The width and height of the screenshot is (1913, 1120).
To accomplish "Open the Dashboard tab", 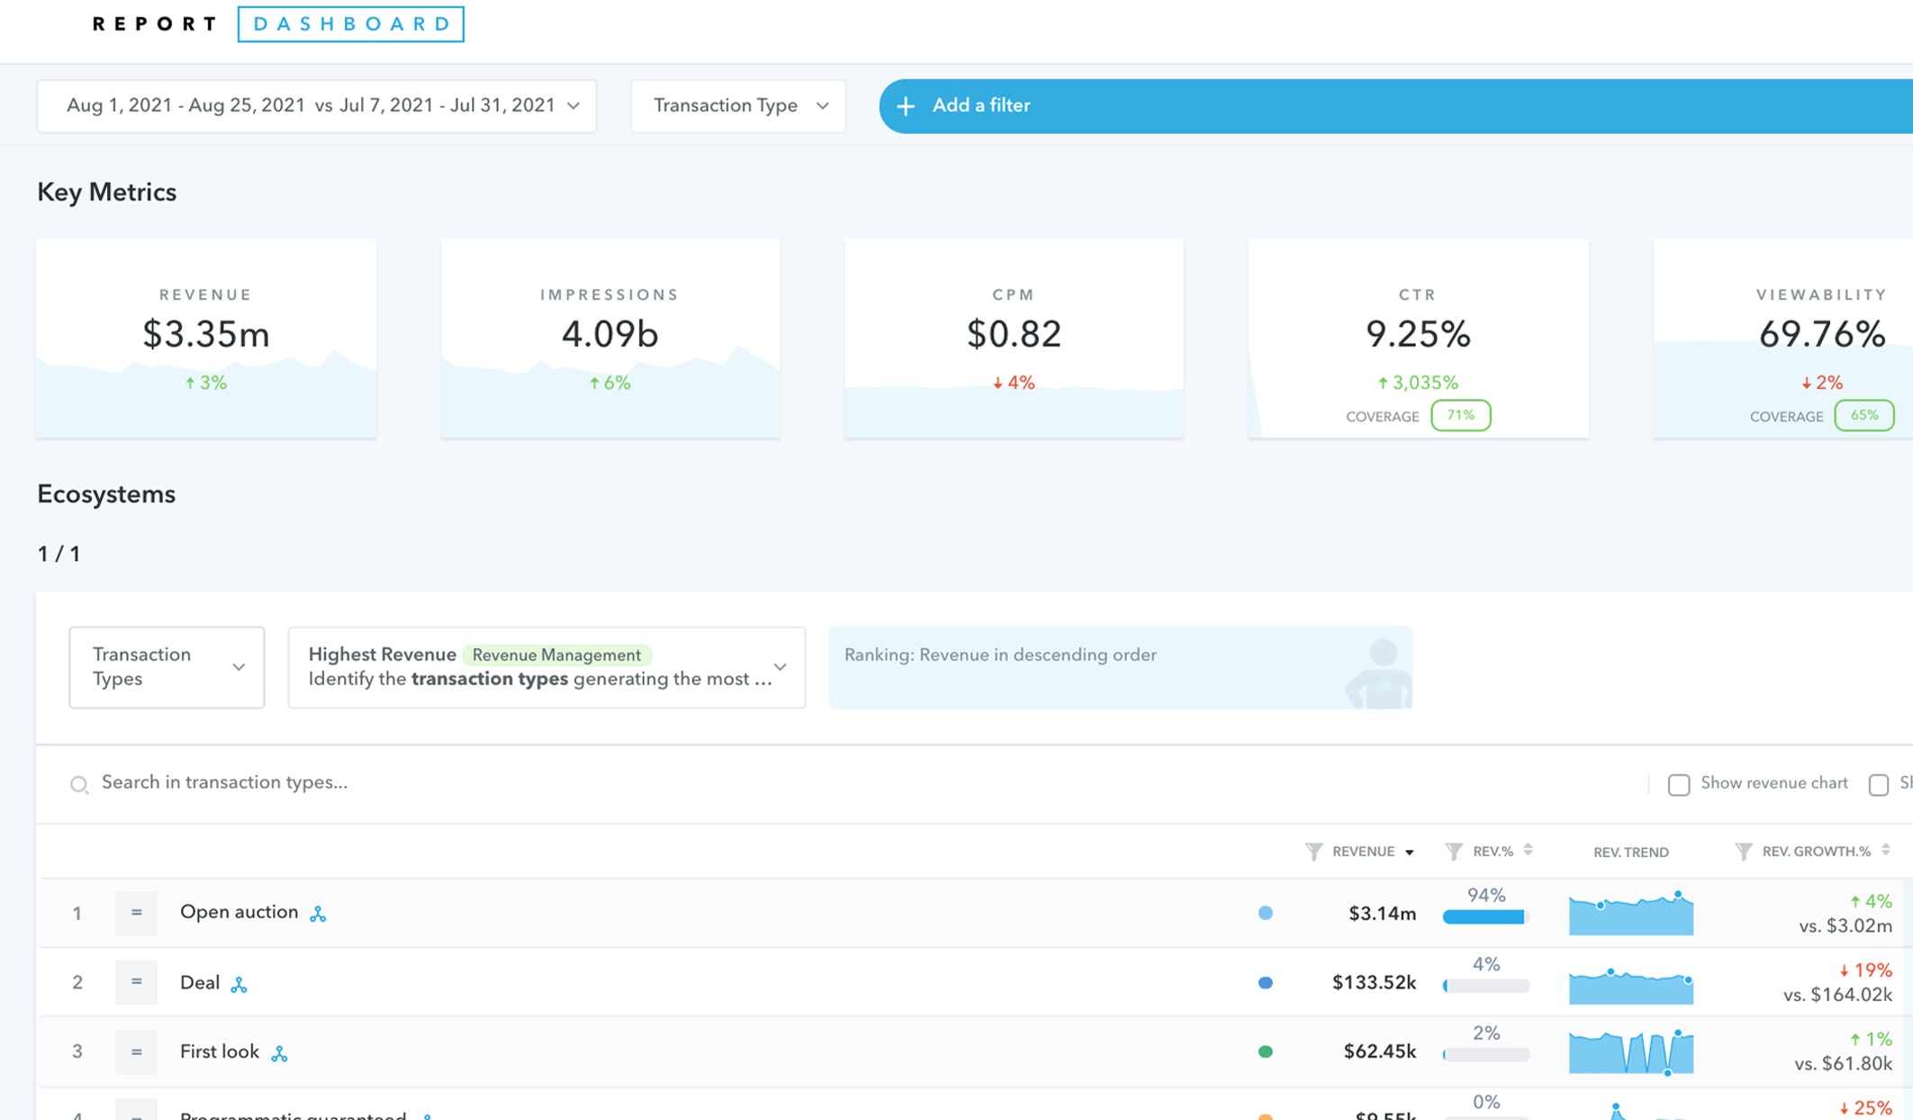I will click(350, 24).
